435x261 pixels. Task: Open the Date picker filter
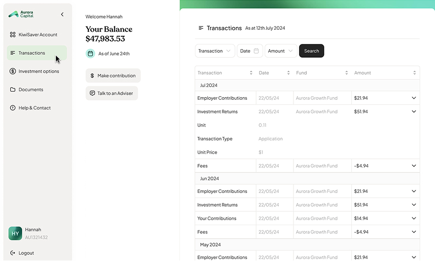tap(250, 51)
